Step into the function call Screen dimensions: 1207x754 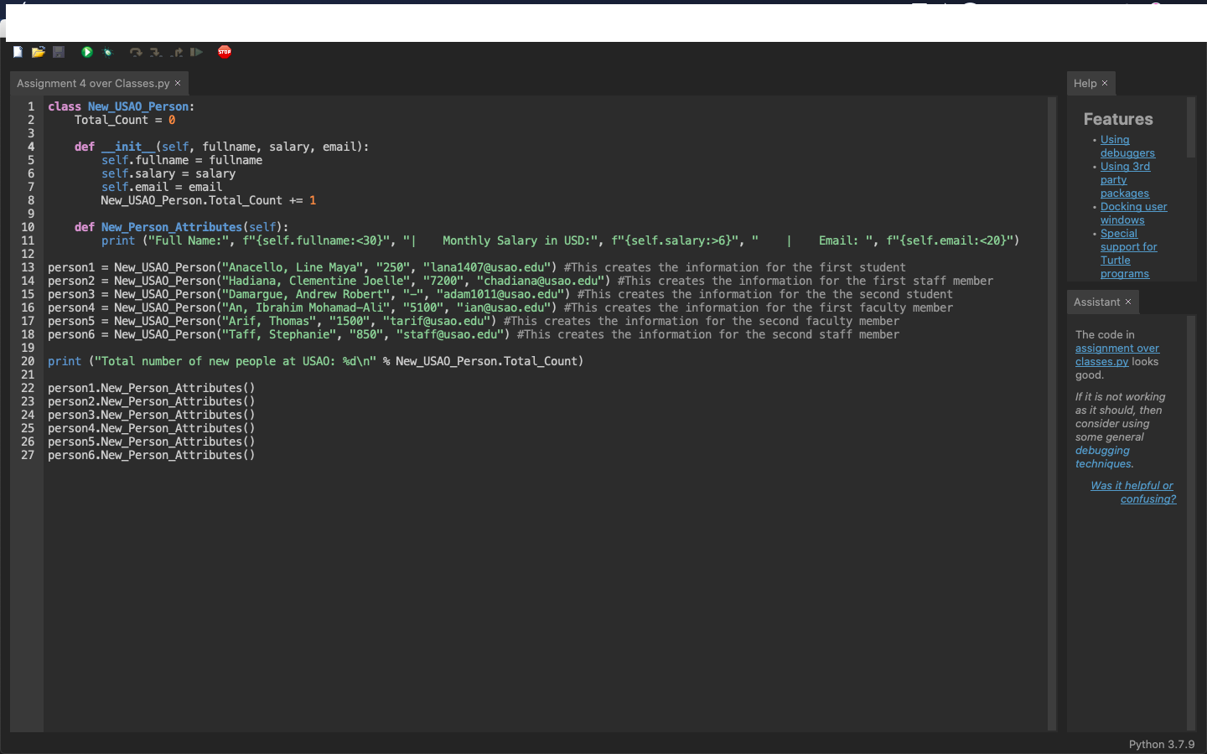(x=156, y=52)
